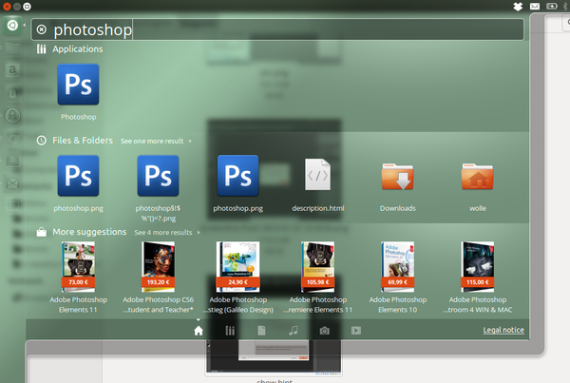
Task: Open the mail indicator in top panel
Action: [x=535, y=7]
